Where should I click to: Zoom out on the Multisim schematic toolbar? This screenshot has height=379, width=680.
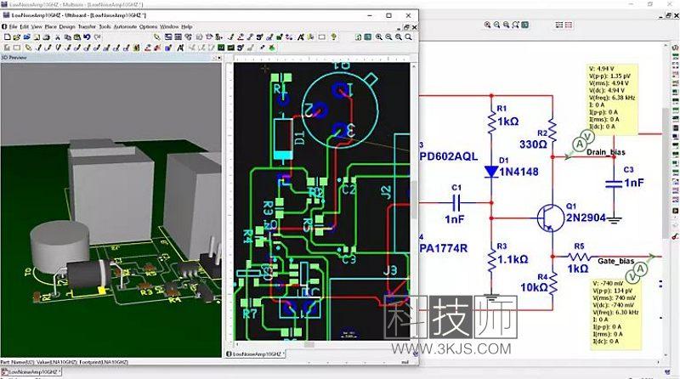[496, 25]
